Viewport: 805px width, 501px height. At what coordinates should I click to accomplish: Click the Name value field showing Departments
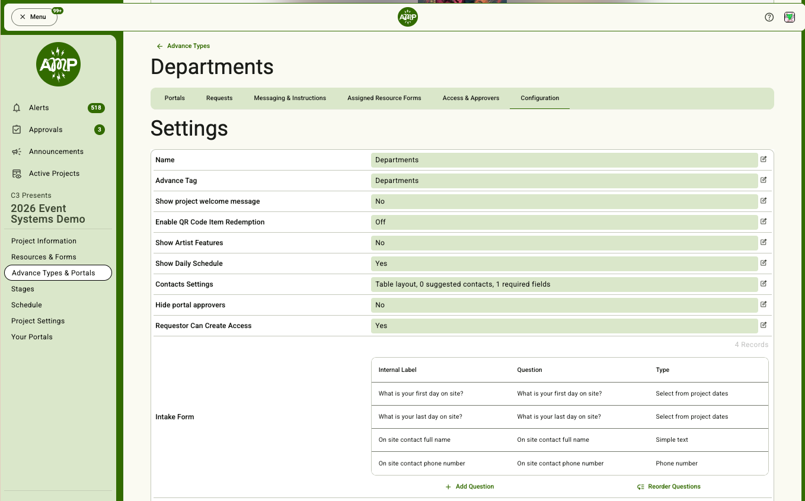(564, 160)
